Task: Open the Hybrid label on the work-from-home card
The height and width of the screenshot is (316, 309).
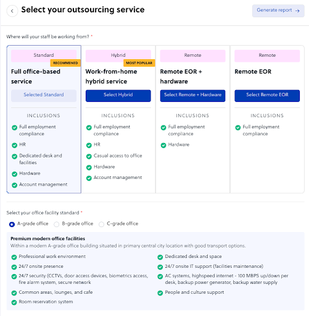Action: coord(118,56)
